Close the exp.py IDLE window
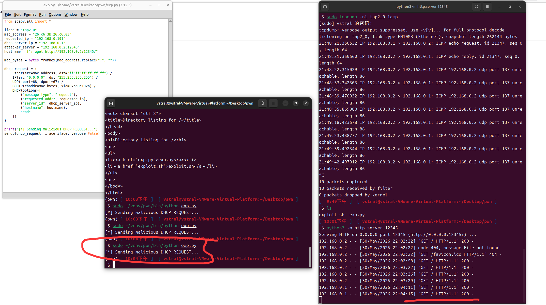This screenshot has height=305, width=546. click(x=168, y=5)
